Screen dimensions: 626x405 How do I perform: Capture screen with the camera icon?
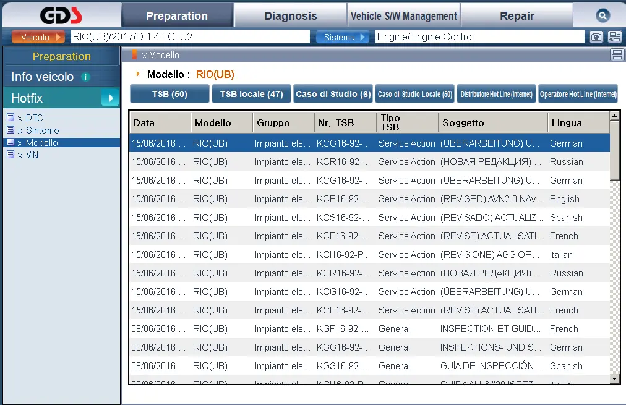pyautogui.click(x=596, y=37)
